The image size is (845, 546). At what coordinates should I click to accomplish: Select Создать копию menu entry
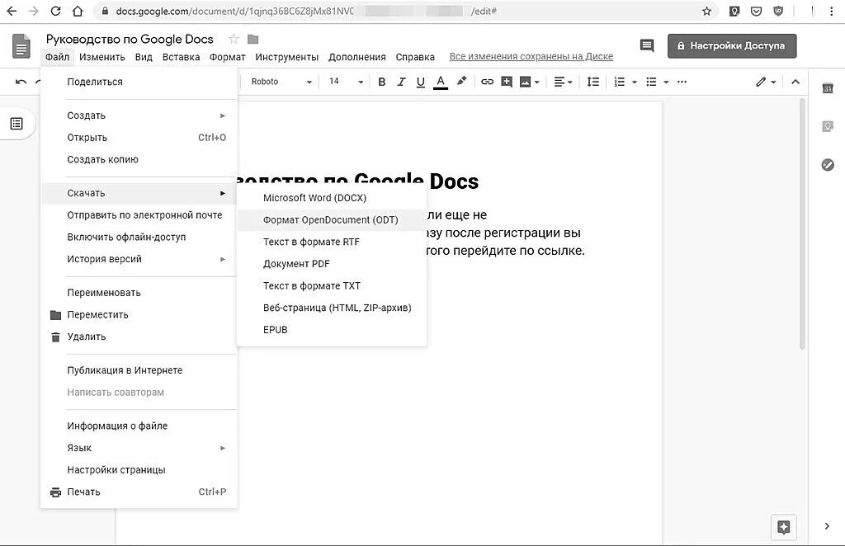(139, 160)
